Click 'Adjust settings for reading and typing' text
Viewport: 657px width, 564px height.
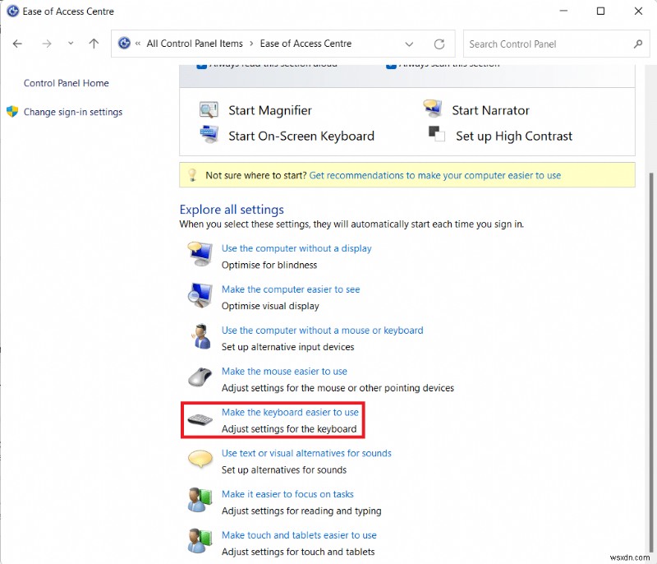click(301, 511)
